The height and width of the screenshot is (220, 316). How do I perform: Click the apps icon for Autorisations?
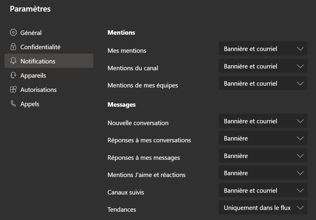pos(13,89)
